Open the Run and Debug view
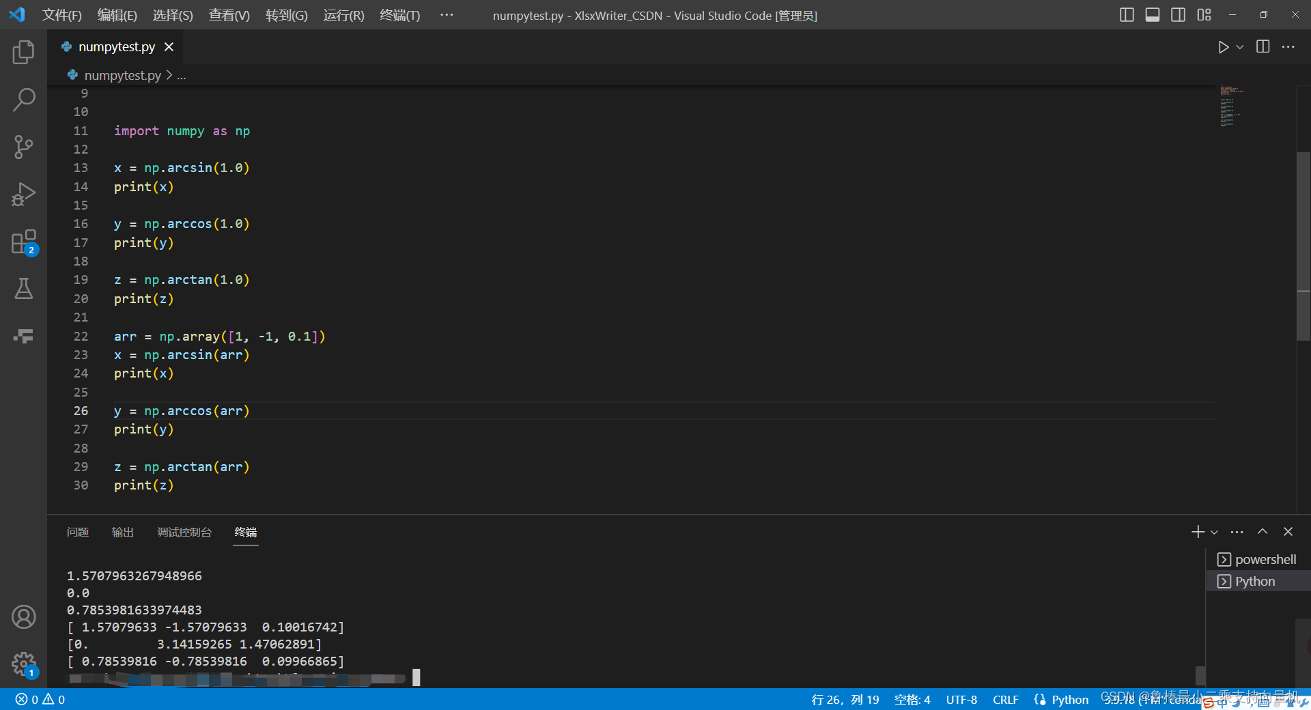This screenshot has width=1311, height=710. pyautogui.click(x=23, y=194)
